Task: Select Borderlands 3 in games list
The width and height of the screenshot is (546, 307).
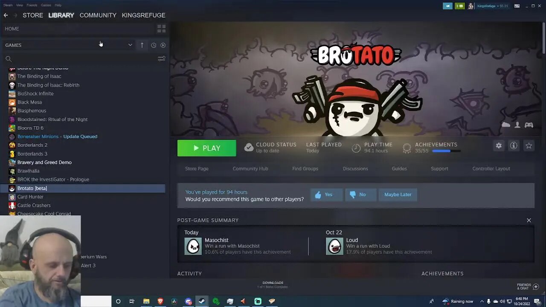Action: [32, 153]
